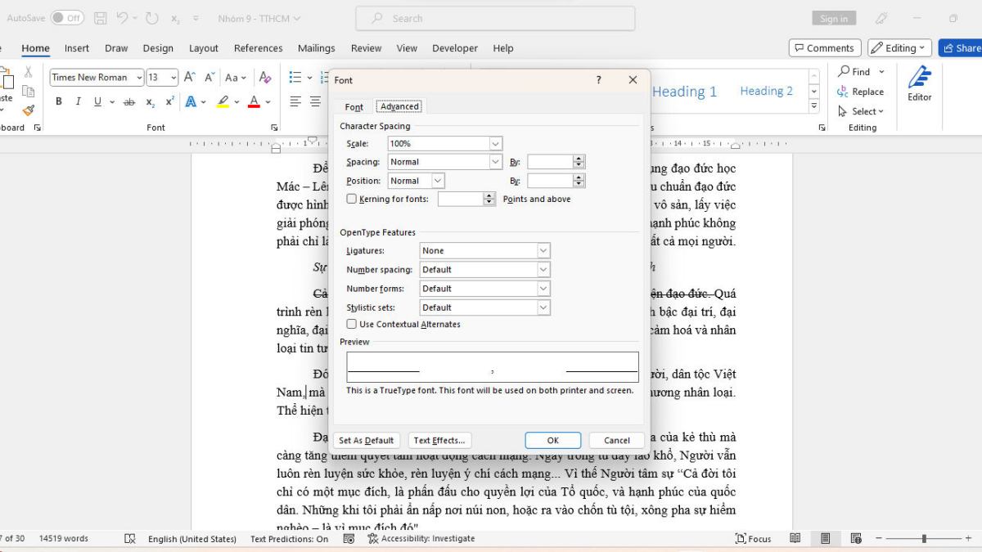The height and width of the screenshot is (552, 982).
Task: Apply strikethrough formatting
Action: (x=128, y=101)
